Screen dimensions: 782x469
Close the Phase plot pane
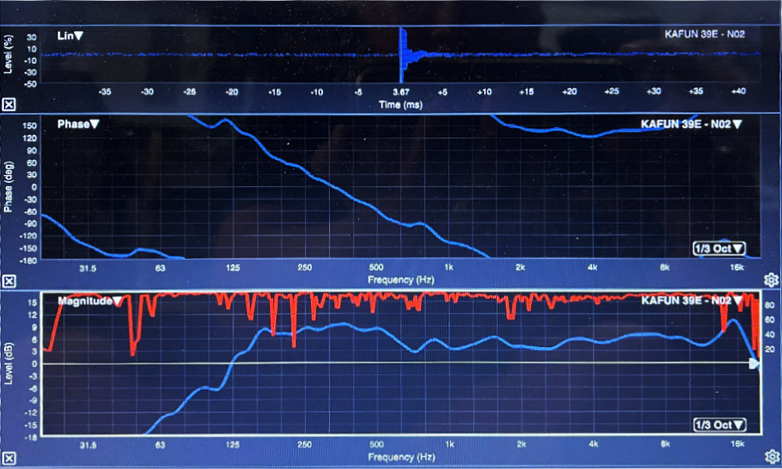(x=9, y=281)
